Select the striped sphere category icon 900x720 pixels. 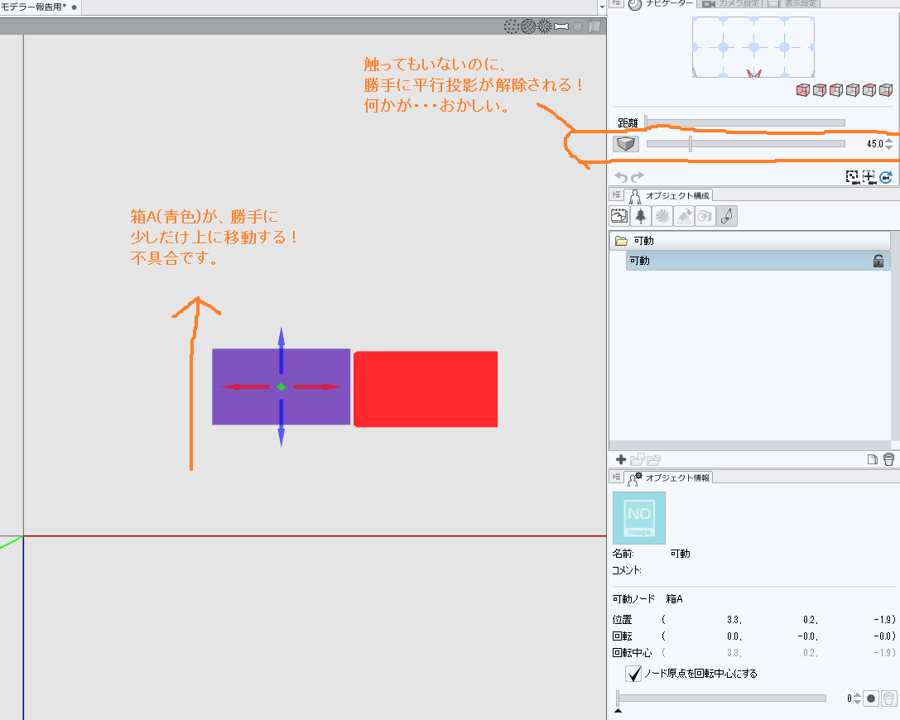tap(662, 216)
